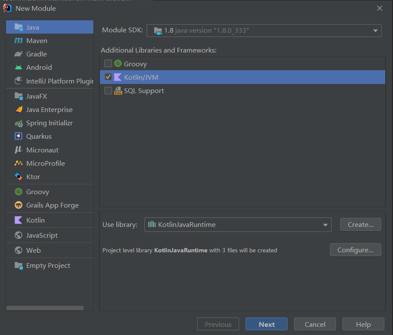This screenshot has width=393, height=335.
Task: Click the Next button
Action: [266, 324]
